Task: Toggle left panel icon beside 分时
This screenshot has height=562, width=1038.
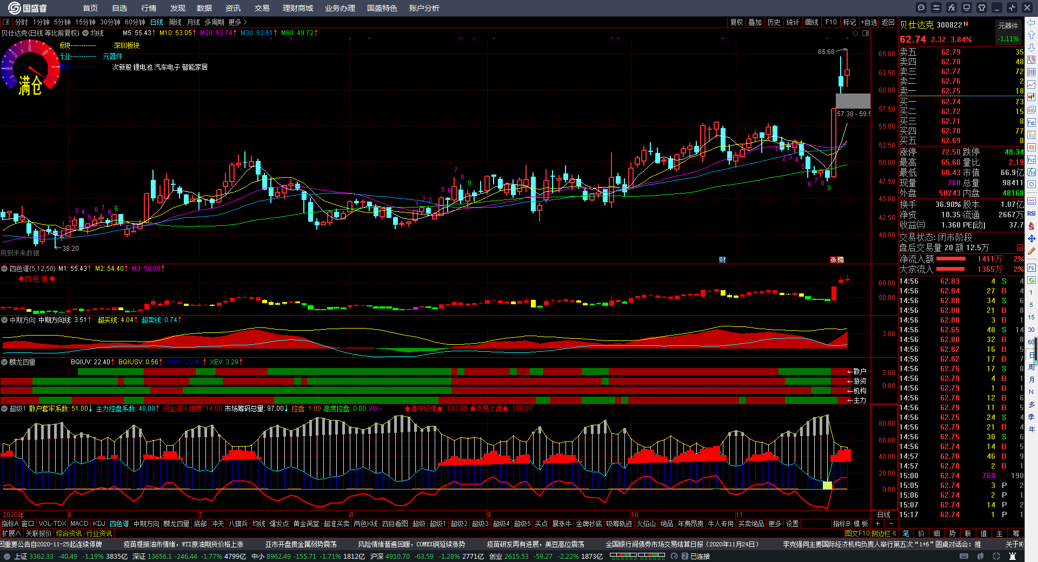Action: [6, 22]
